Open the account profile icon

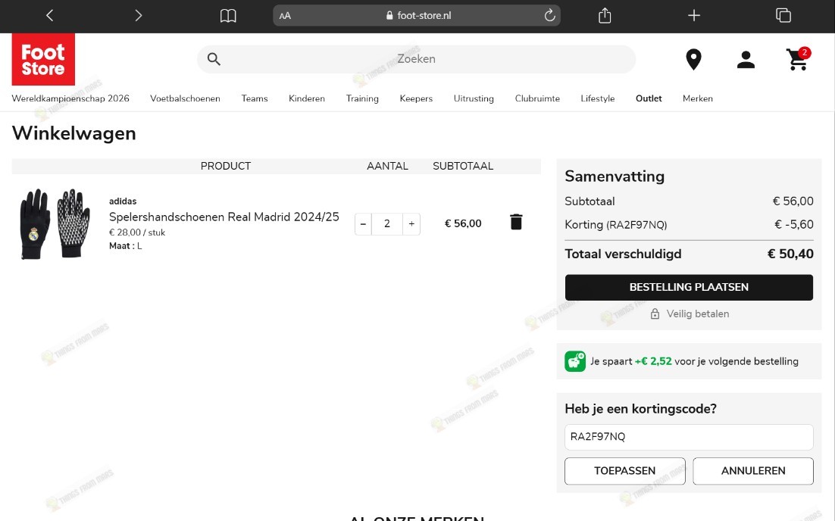[746, 60]
